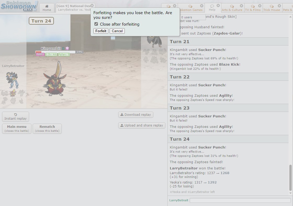Click the Pokémon Showdown logo
Image resolution: width=293 pixels, height=206 pixels.
coord(19,6)
